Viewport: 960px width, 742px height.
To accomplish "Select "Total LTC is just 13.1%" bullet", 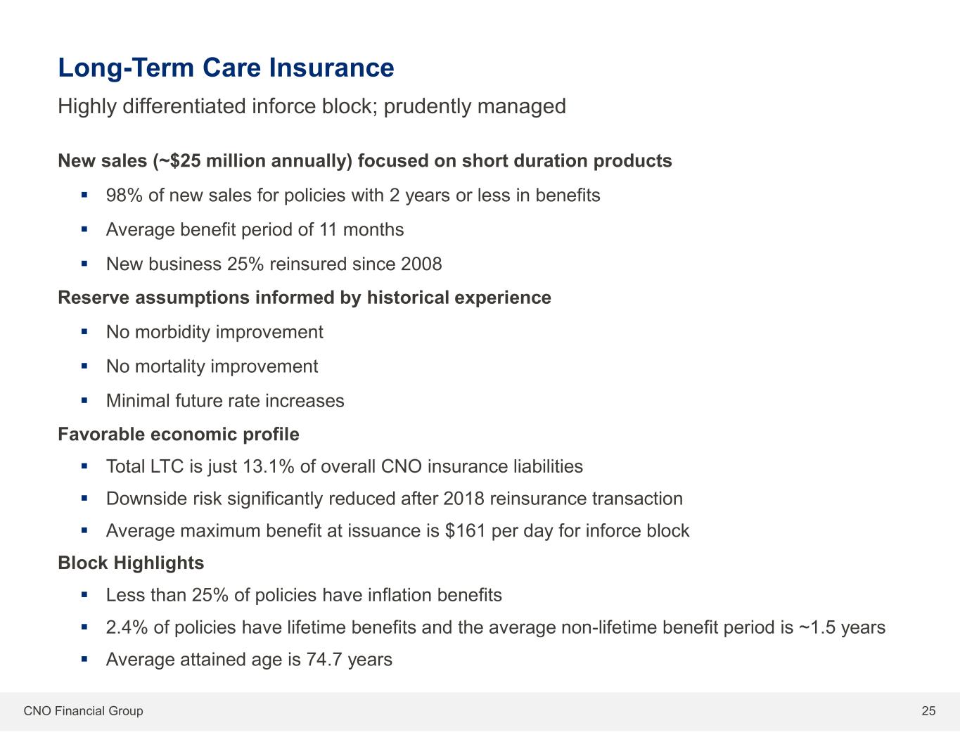I will pyautogui.click(x=344, y=466).
